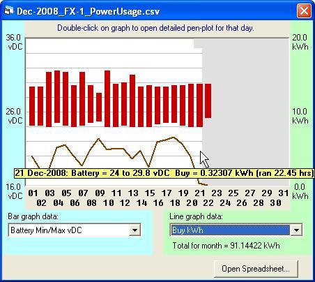Viewport: 315px width, 282px height.
Task: Click the 16.0 vDC axis label
Action: point(14,191)
